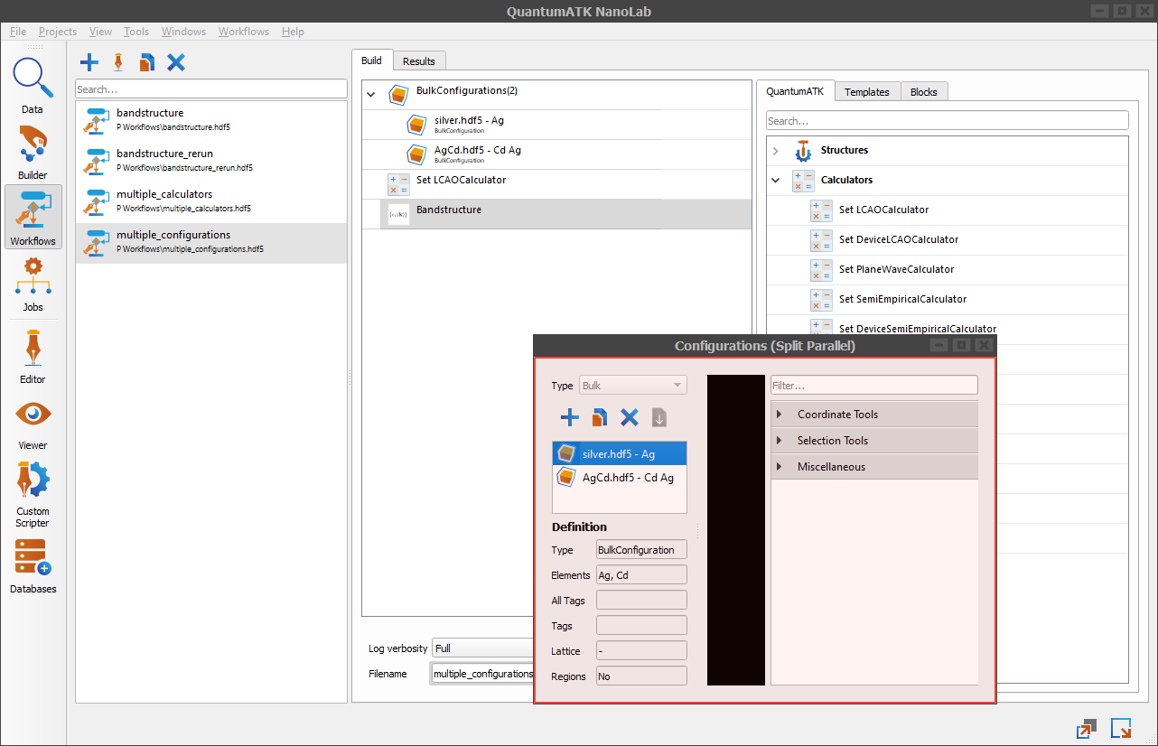1158x746 pixels.
Task: Duplicate workflow using copy icon
Action: (146, 62)
